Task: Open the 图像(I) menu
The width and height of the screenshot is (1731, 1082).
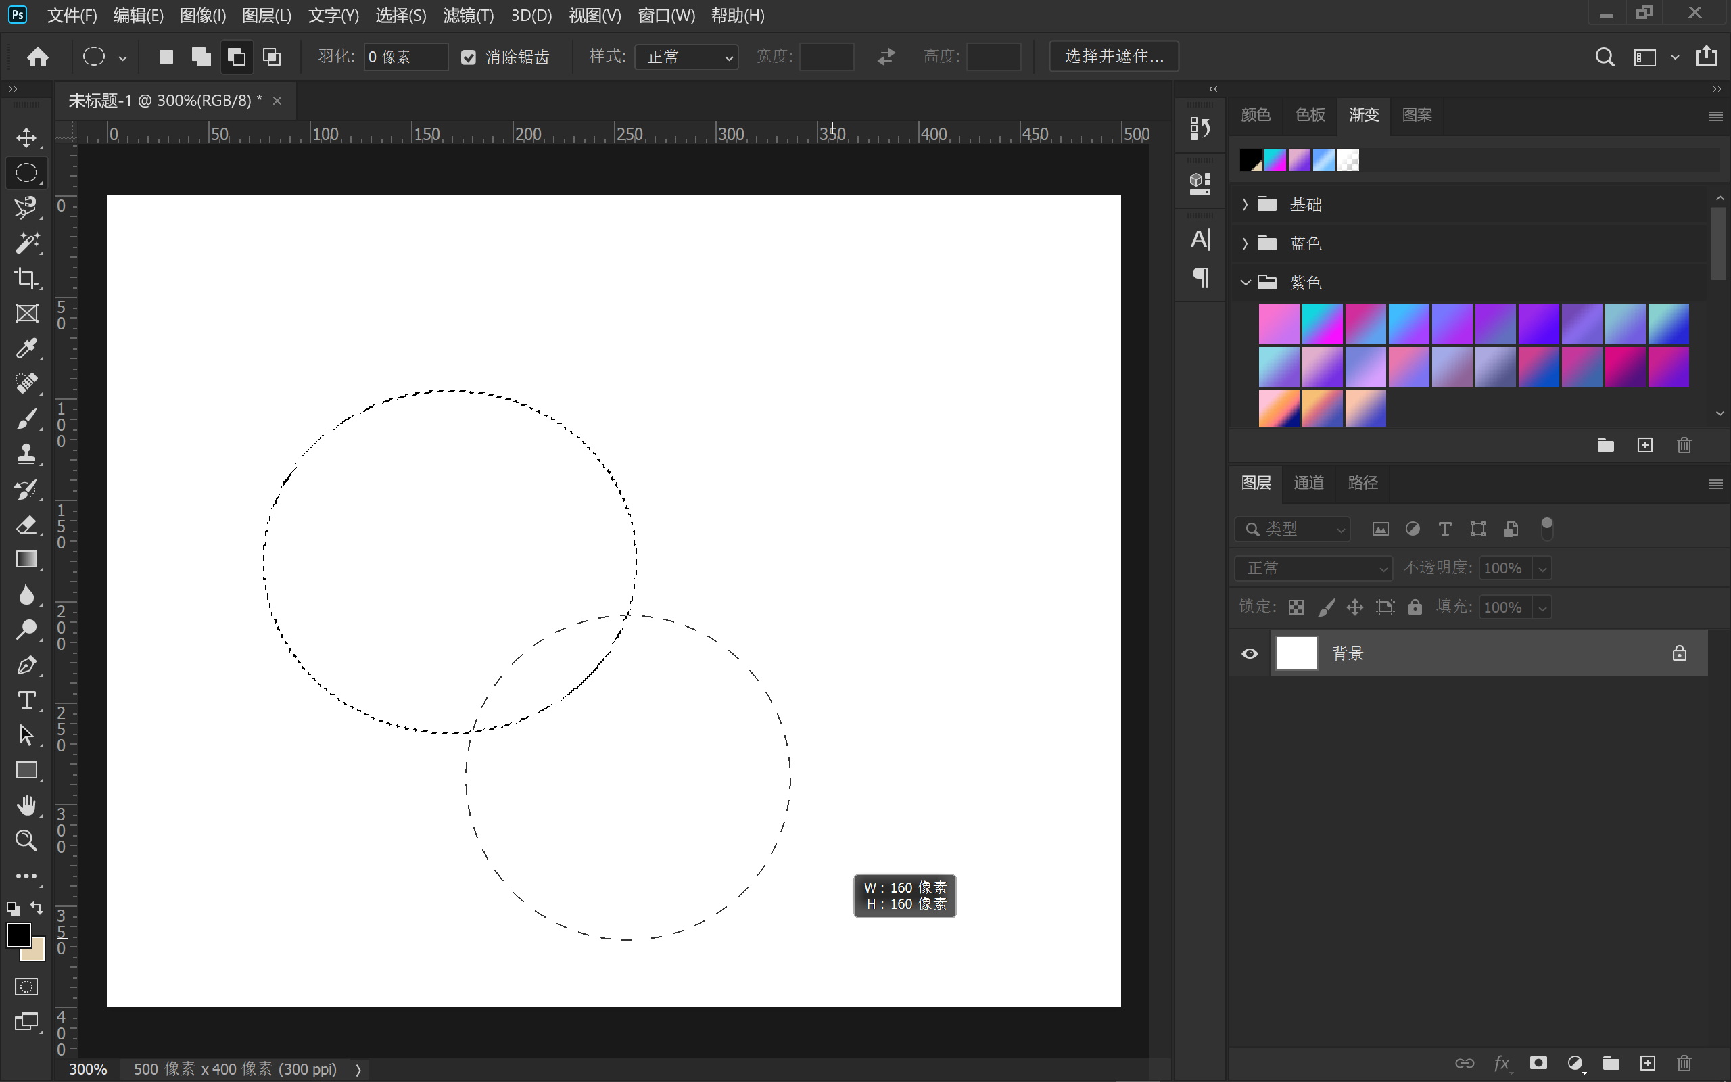Action: 202,16
